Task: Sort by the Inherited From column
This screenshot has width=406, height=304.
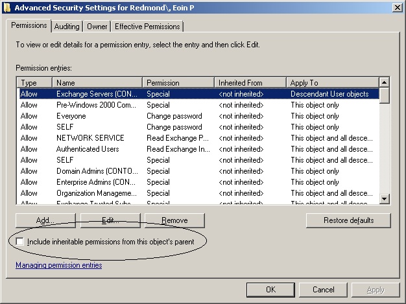Action: coord(250,83)
